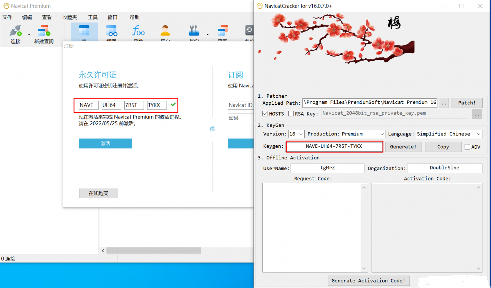491x288 pixels.
Task: Click the Navicat horizontal scrollbar thumb
Action: [x=153, y=251]
